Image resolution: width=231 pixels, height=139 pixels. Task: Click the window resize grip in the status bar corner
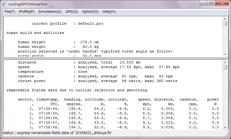click(227, 134)
